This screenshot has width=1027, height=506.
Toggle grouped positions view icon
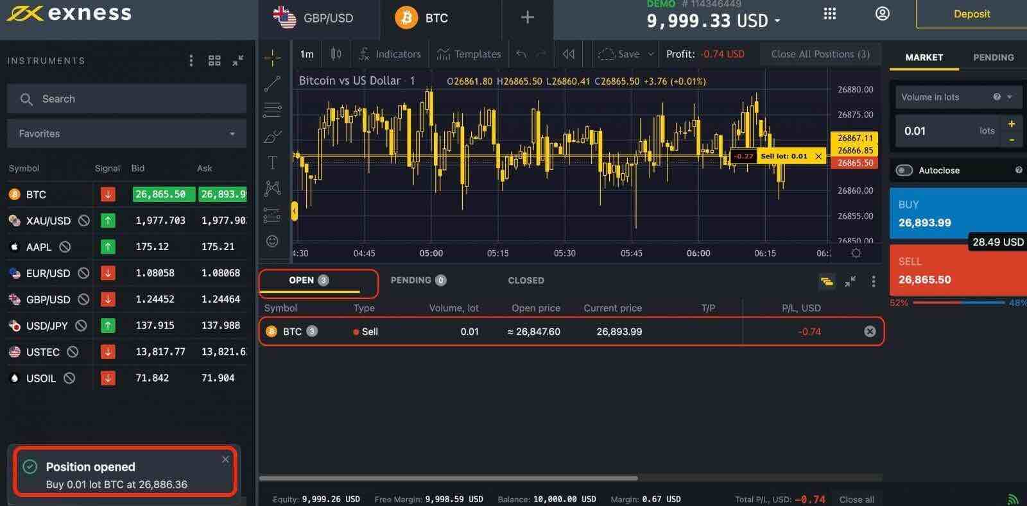827,282
